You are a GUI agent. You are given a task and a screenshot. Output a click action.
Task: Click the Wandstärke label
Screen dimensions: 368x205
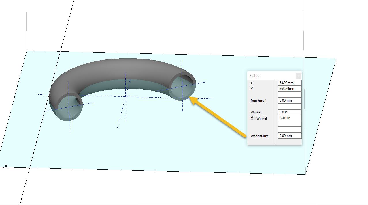click(x=260, y=136)
